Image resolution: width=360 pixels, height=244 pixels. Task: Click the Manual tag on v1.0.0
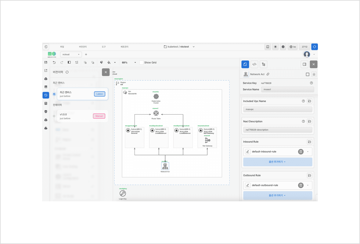pos(99,116)
